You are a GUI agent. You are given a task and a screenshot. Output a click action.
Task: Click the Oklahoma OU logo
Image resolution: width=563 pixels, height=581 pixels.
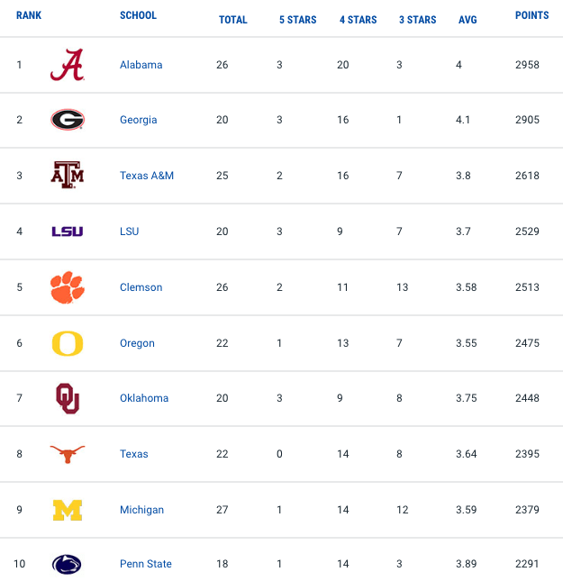pyautogui.click(x=68, y=398)
